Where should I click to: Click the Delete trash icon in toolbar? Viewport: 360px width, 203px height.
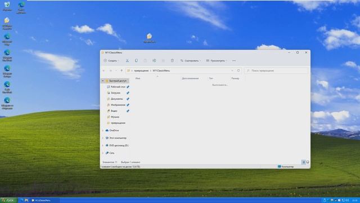(x=172, y=60)
